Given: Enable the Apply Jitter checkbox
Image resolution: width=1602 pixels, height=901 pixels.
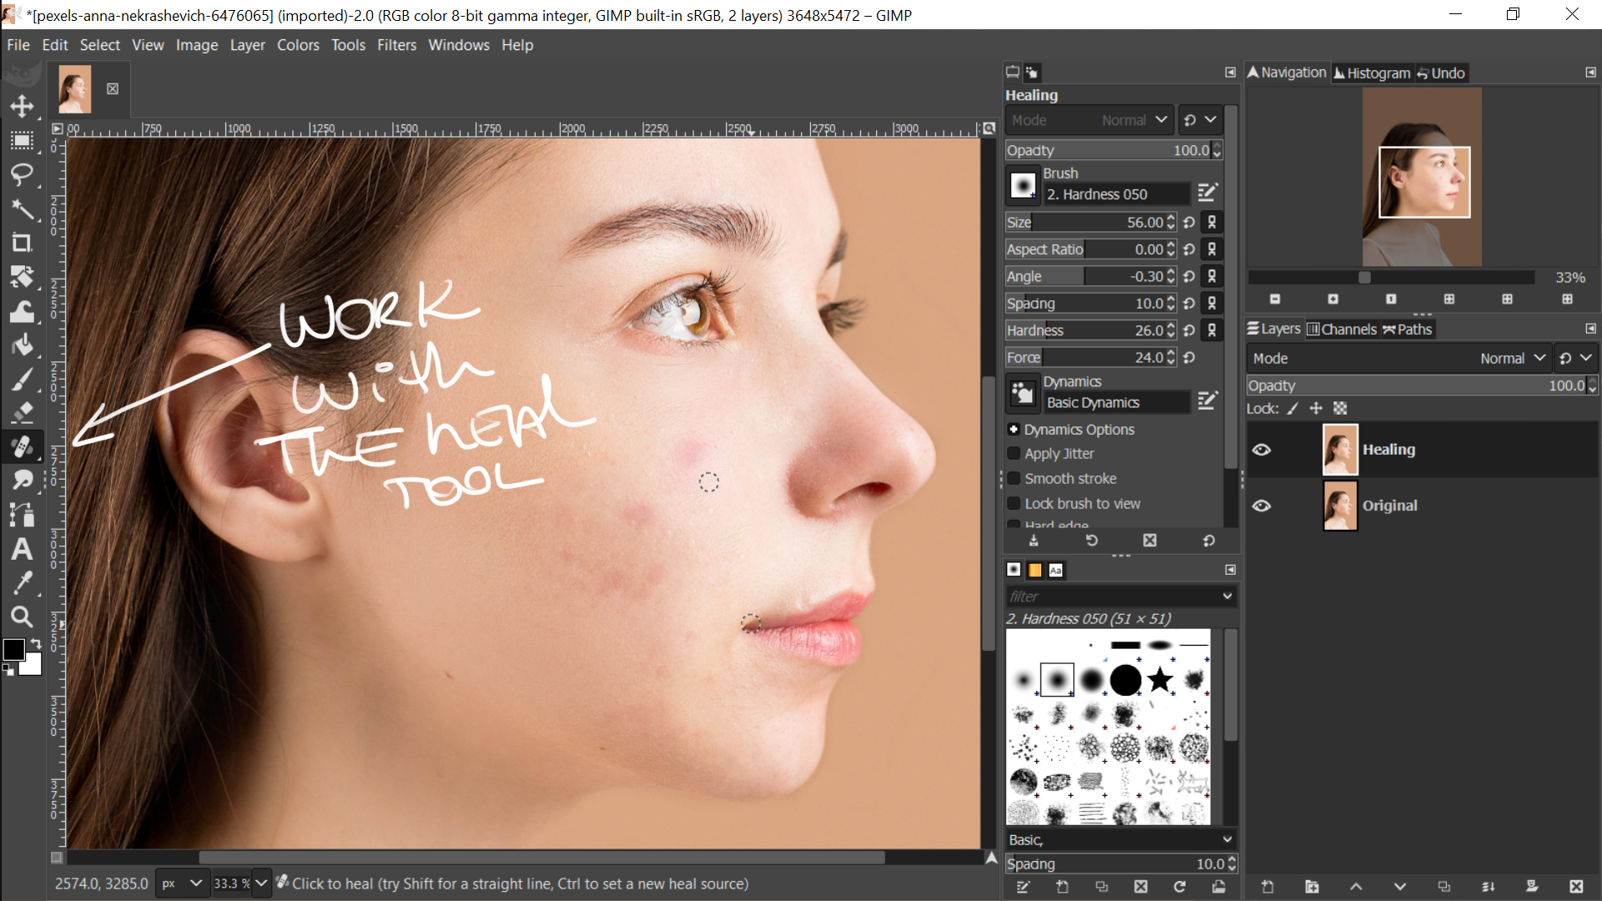Looking at the screenshot, I should tap(1014, 454).
